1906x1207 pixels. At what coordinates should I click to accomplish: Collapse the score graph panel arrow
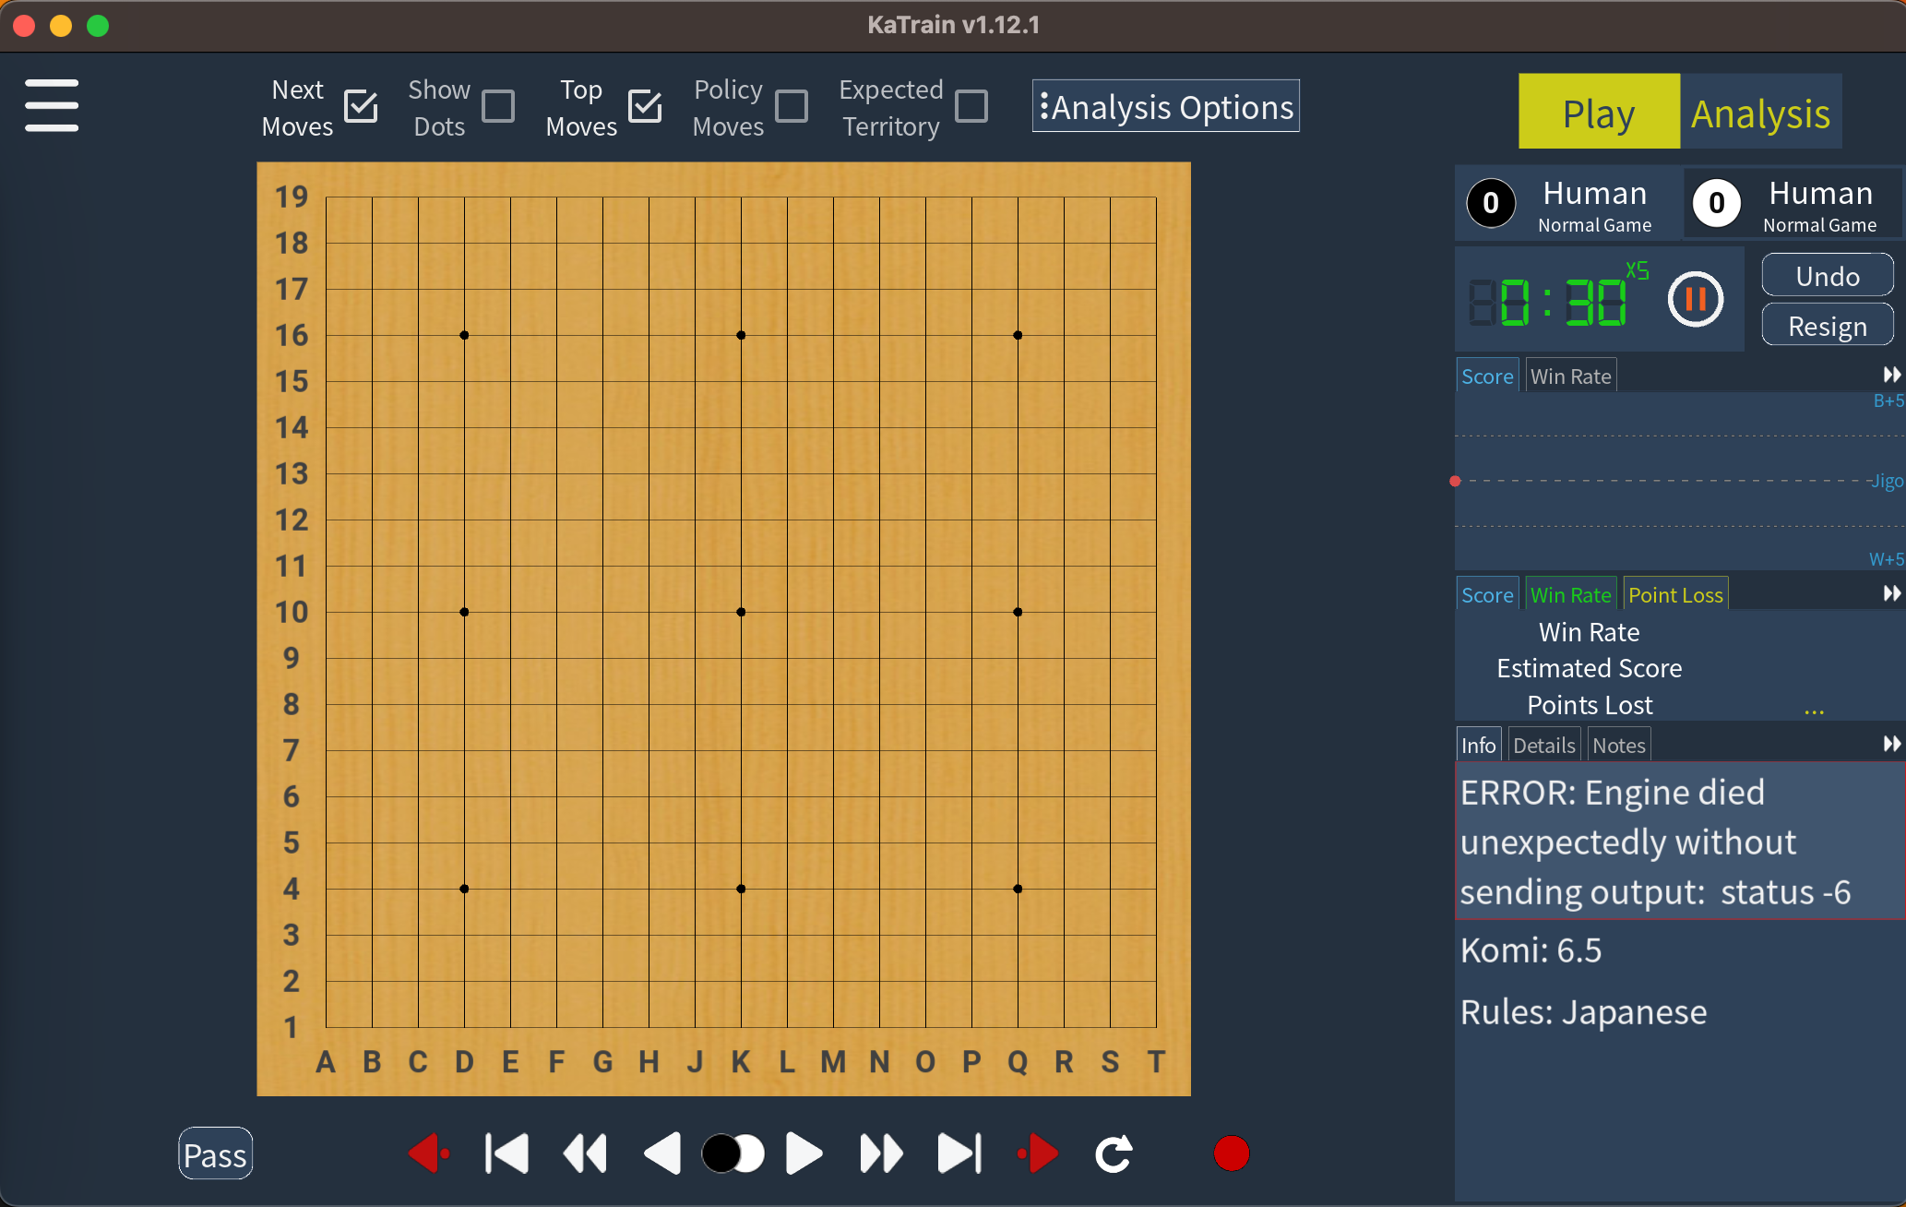pos(1891,375)
